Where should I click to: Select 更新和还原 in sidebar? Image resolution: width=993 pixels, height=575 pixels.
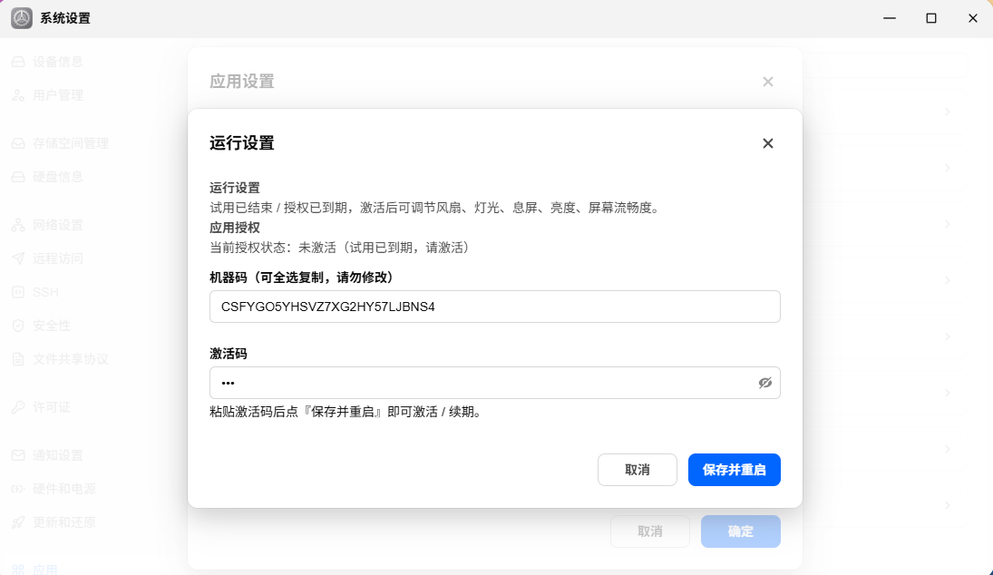point(64,522)
